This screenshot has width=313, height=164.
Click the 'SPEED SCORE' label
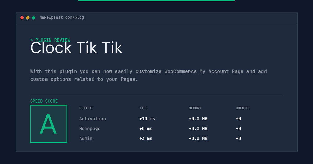(x=44, y=101)
